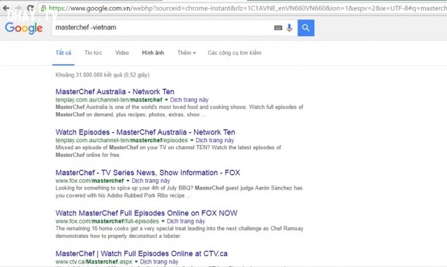The height and width of the screenshot is (267, 447).
Task: Click Dịch trang này for CTV.ca result
Action: click(x=159, y=261)
